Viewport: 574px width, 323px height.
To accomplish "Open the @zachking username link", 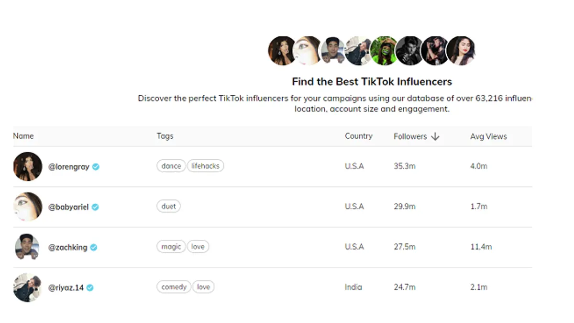I will coord(68,247).
